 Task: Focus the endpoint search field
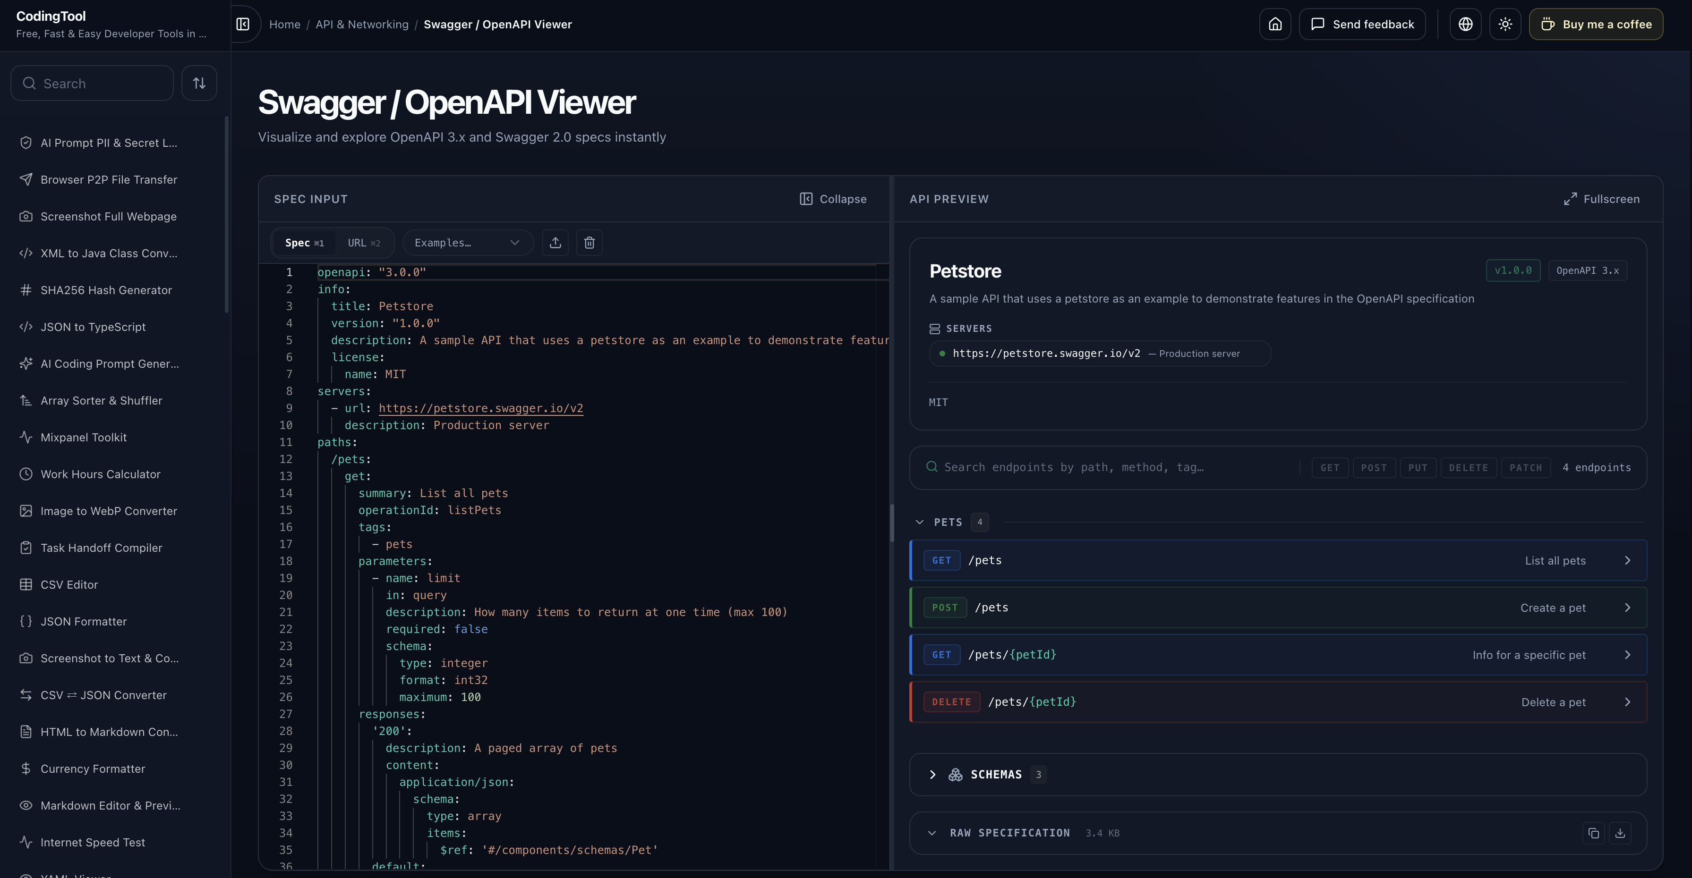click(1110, 468)
